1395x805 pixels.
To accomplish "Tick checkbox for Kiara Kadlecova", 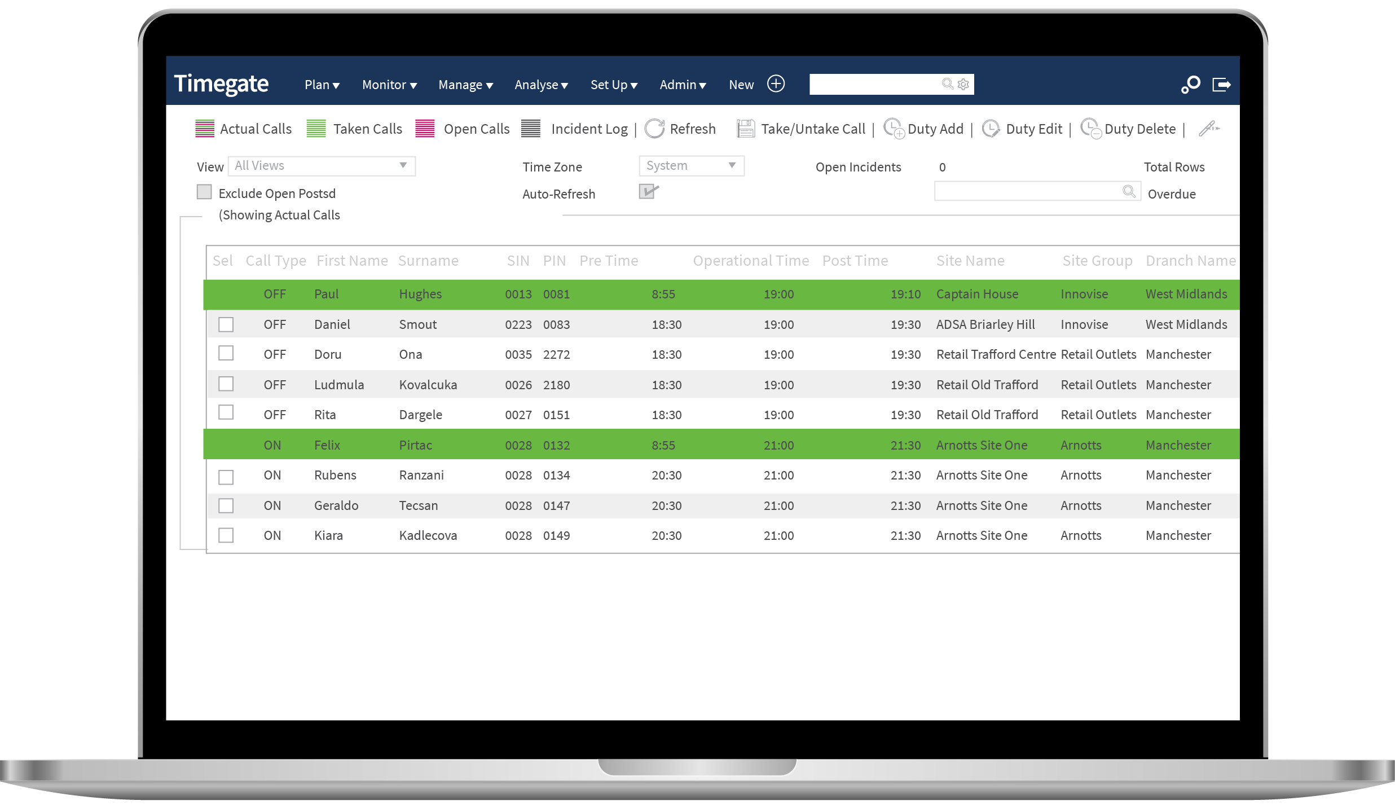I will pos(226,535).
